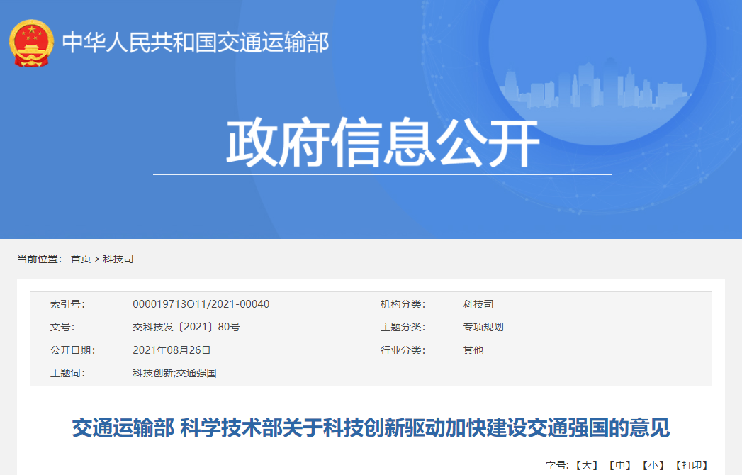This screenshot has width=742, height=475.
Task: Click the 主题分类 label
Action: tap(403, 327)
